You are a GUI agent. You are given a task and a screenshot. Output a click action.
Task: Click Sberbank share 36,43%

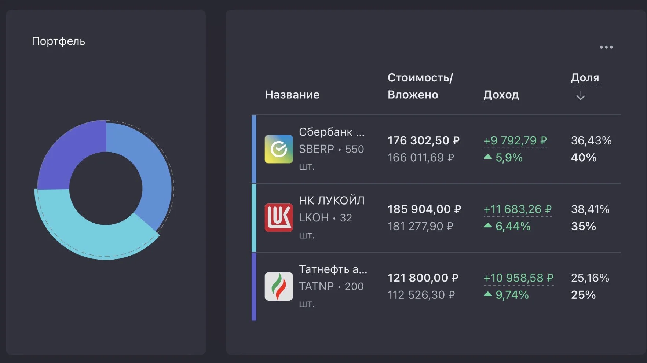(591, 140)
